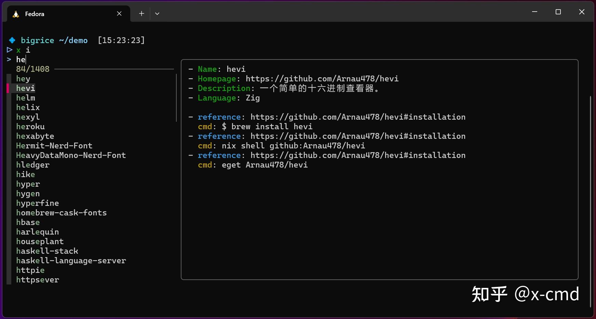Image resolution: width=596 pixels, height=319 pixels.
Task: Open the hevi installation reference link
Action: point(358,117)
